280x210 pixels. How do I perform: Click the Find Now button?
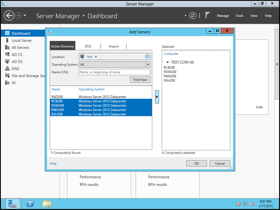[x=140, y=80]
